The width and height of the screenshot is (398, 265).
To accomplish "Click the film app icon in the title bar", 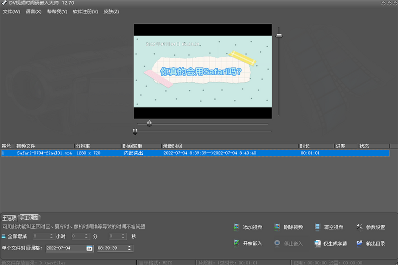I will 5,3.
